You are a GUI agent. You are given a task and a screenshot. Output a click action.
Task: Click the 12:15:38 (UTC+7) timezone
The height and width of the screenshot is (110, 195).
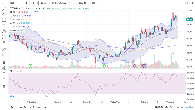click(163, 107)
